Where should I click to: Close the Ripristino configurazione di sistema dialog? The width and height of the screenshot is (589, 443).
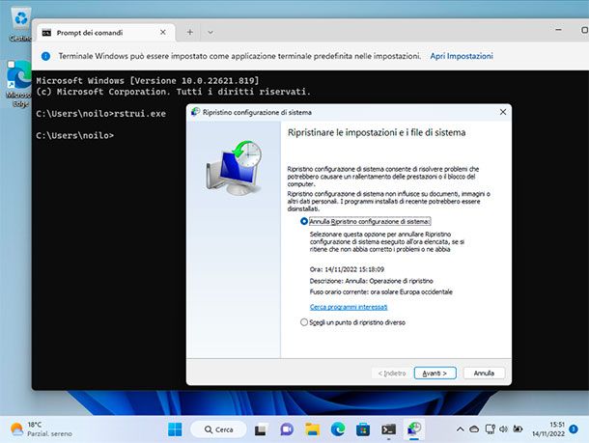(x=503, y=112)
